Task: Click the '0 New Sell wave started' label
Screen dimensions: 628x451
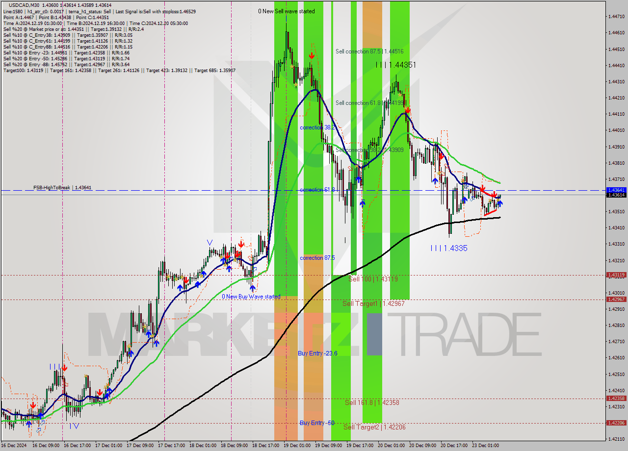Action: coord(287,11)
